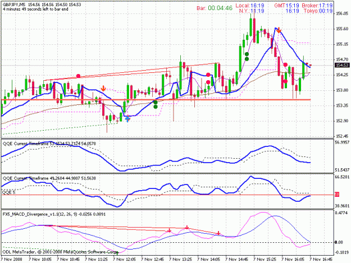
Task: Click QQE label with values 49.2604 44.9807 51.5638
Action: pos(49,178)
